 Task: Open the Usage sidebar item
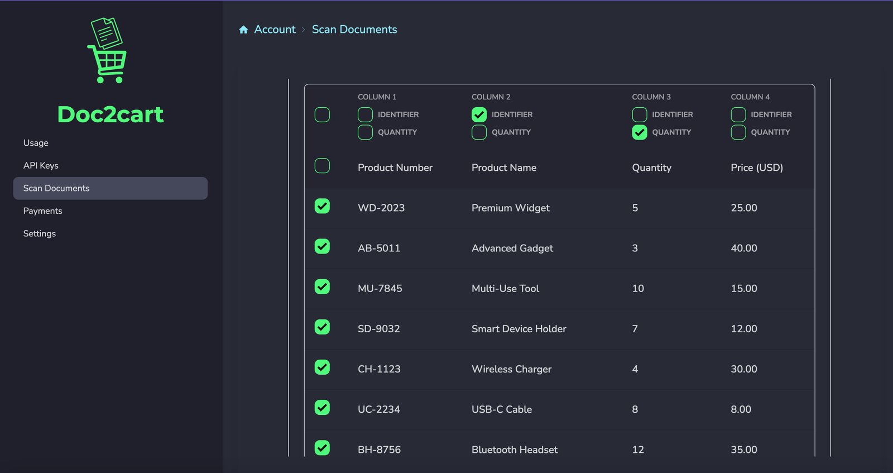36,143
